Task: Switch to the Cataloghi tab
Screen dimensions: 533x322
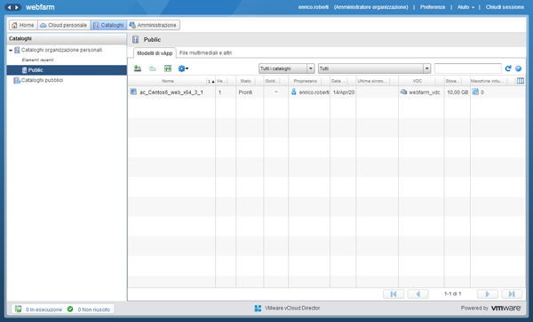Action: (x=108, y=25)
